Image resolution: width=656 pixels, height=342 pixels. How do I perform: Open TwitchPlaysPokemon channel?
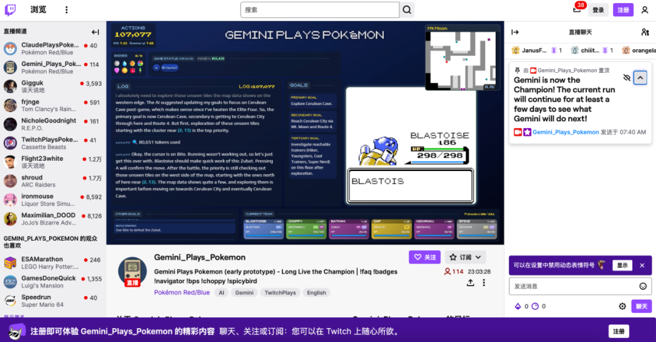point(52,143)
